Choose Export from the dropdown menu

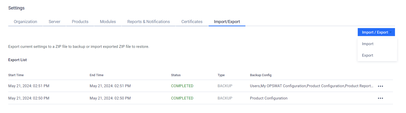tap(367, 55)
